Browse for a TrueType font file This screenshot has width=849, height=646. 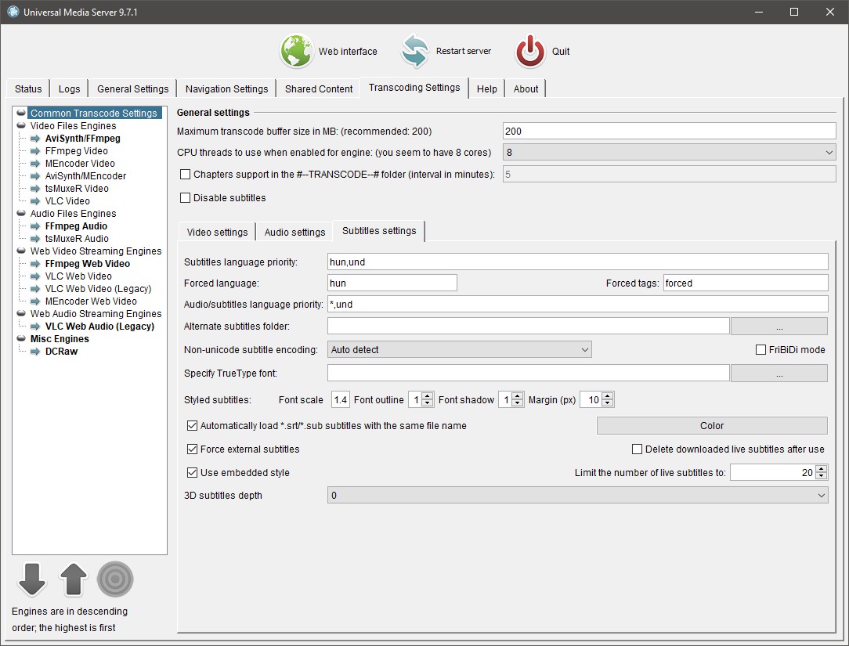[779, 374]
